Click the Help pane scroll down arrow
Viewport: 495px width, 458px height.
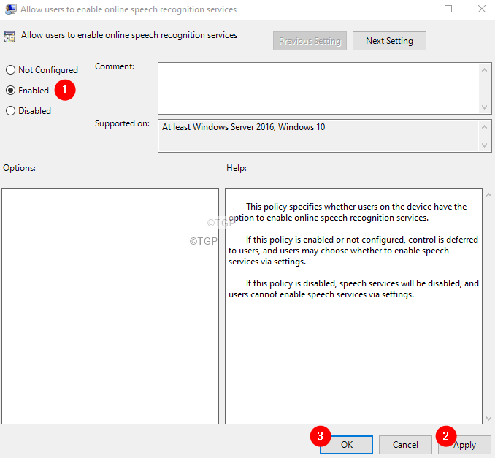point(488,419)
